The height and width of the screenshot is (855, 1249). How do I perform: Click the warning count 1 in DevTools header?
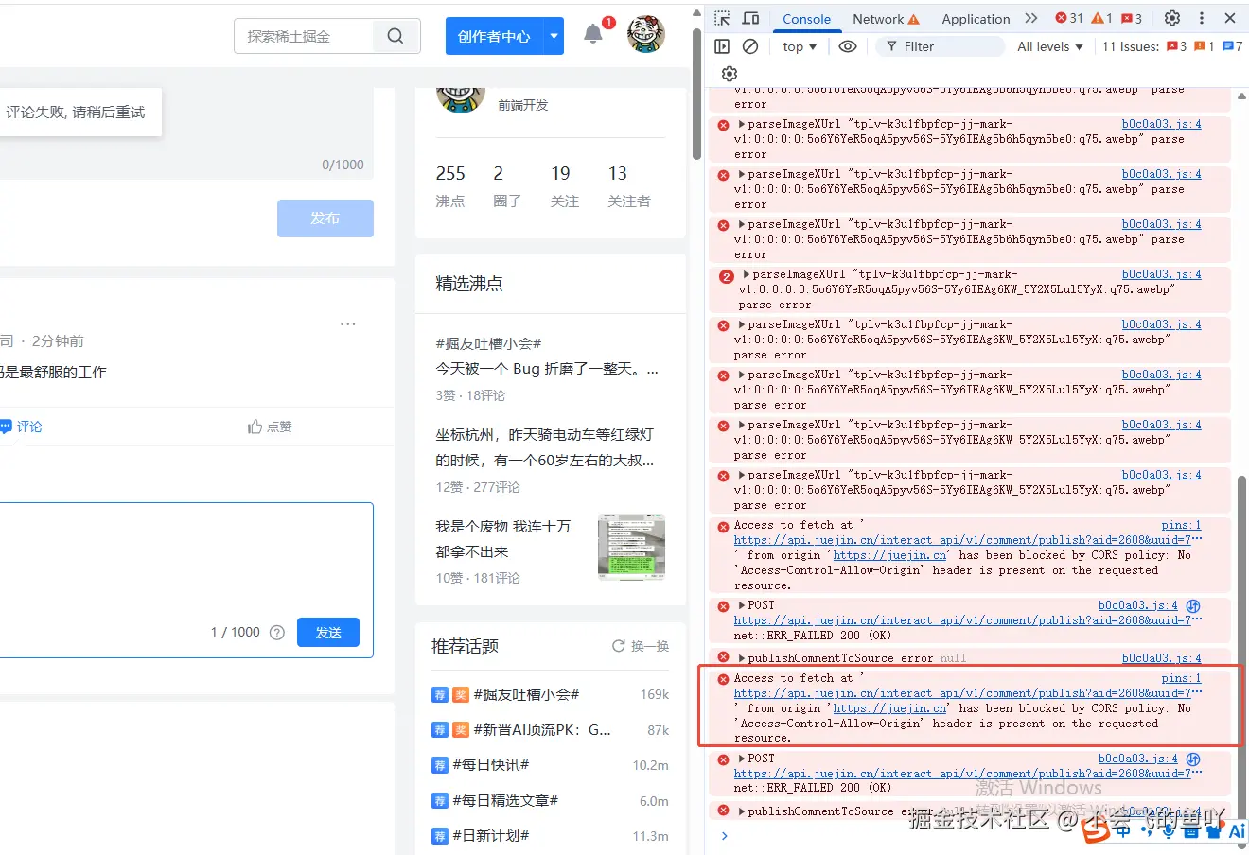coord(1101,18)
